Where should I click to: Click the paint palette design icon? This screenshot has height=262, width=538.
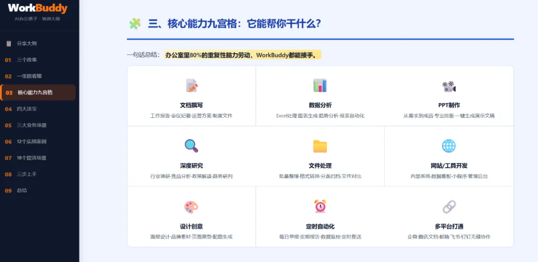(x=191, y=207)
